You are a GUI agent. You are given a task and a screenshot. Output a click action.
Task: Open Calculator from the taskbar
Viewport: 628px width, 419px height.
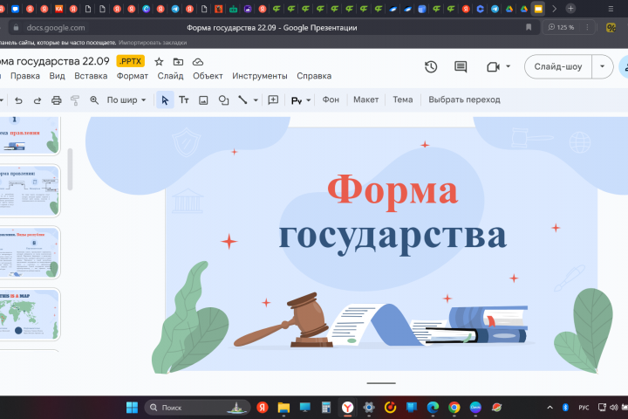tap(326, 408)
